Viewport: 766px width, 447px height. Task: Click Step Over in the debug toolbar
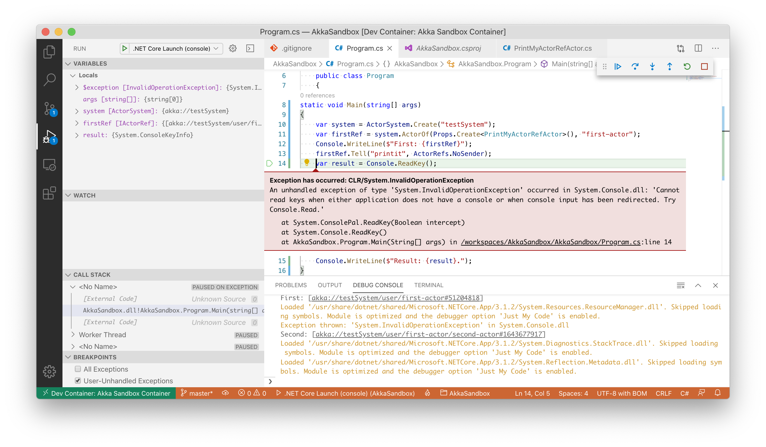pos(635,66)
